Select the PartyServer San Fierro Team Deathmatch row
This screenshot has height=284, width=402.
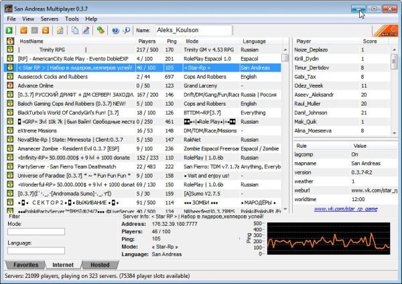pos(143,166)
